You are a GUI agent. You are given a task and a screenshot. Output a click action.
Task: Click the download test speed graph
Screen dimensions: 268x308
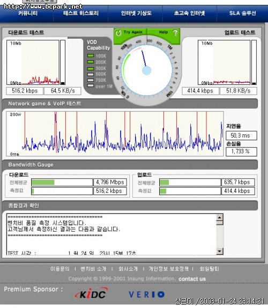(33, 62)
